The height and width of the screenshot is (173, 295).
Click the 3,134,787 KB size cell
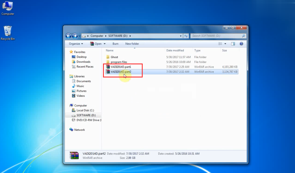coord(230,72)
